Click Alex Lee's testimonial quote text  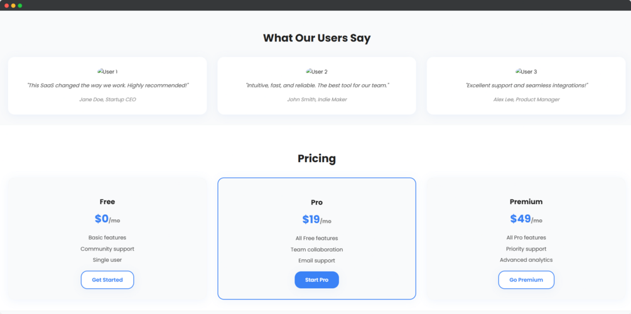click(526, 85)
